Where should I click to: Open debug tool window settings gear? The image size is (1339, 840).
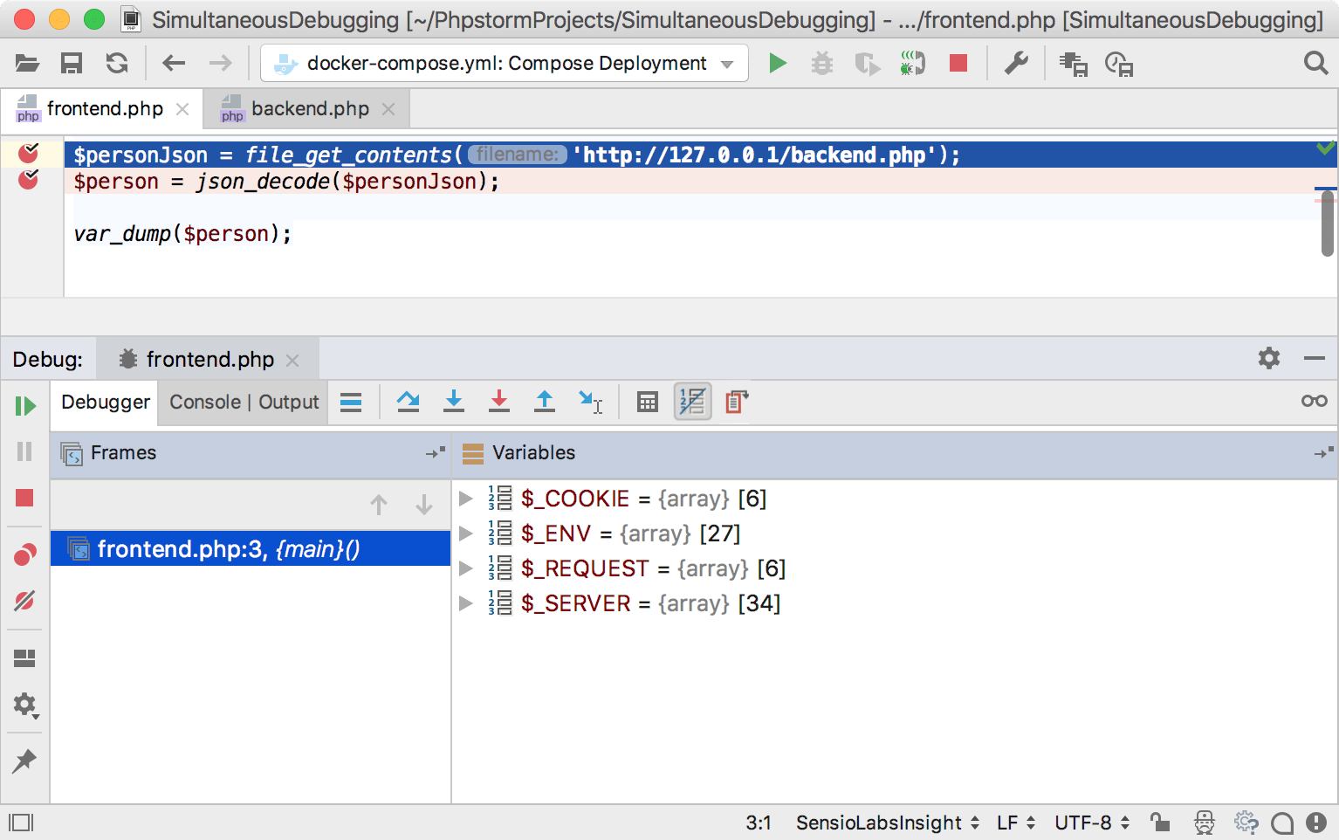coord(1267,358)
